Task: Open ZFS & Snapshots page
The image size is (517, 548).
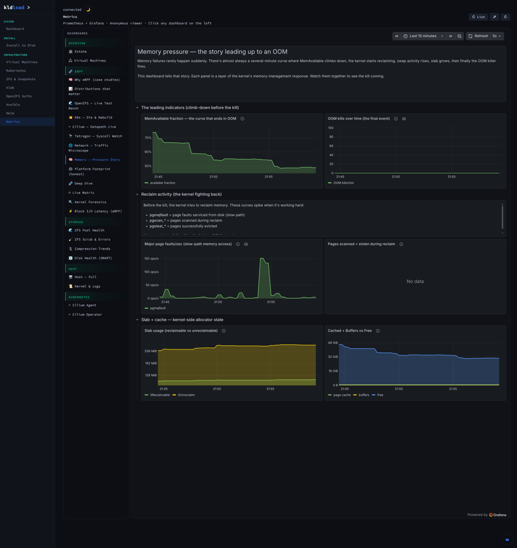Action: click(27, 79)
